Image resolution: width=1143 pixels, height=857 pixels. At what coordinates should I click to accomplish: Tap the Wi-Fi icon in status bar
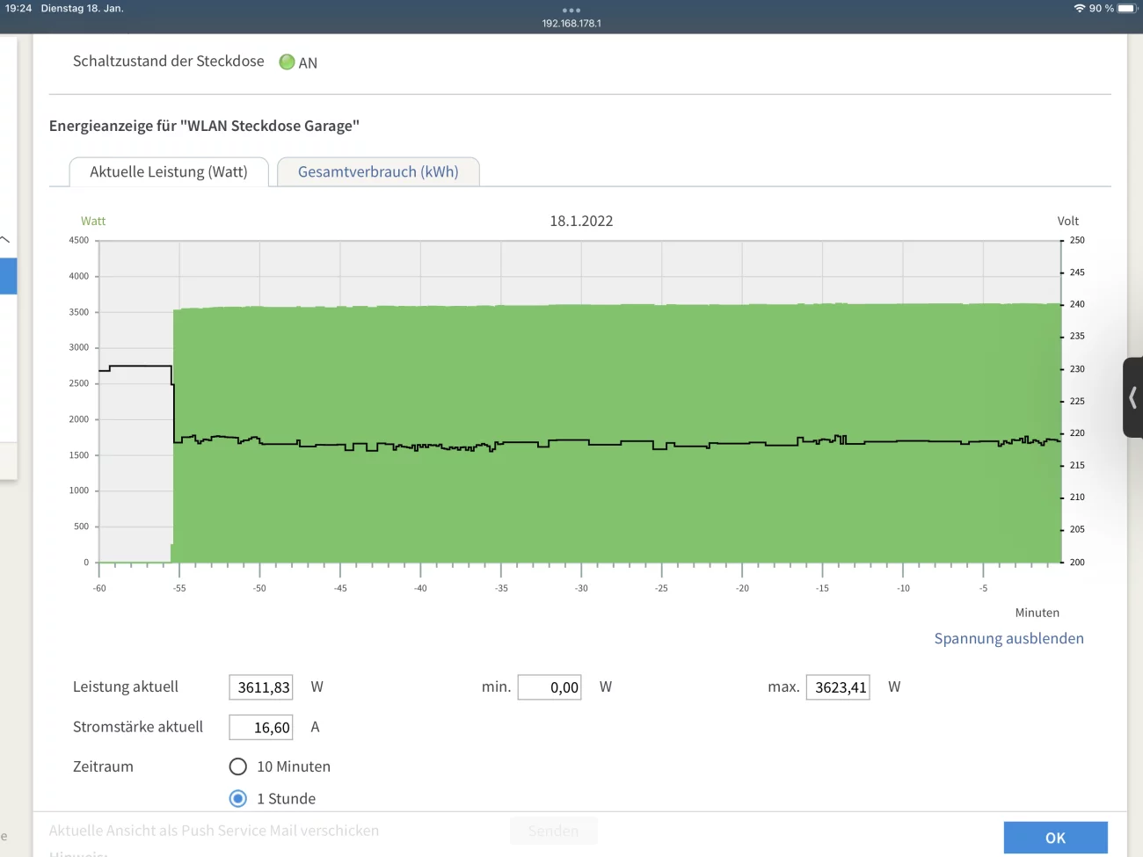point(1079,8)
